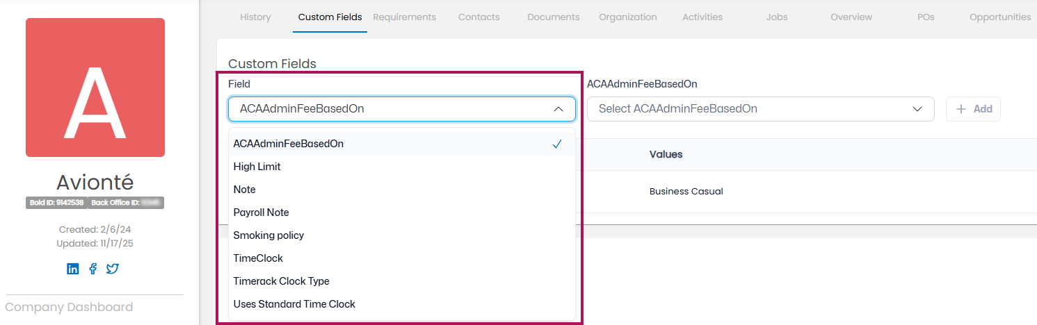Choose Uses Standard Time Clock option
The width and height of the screenshot is (1037, 325).
click(401, 304)
